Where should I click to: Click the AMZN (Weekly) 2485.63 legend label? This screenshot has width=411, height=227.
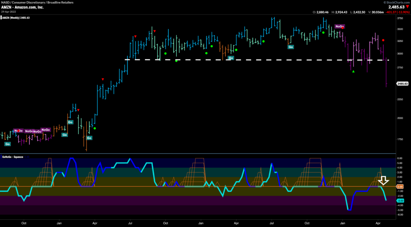coord(16,18)
